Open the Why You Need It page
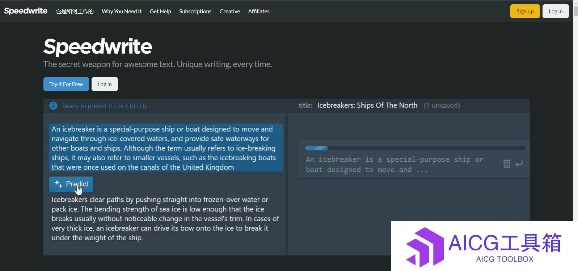The height and width of the screenshot is (271, 578). click(x=122, y=11)
